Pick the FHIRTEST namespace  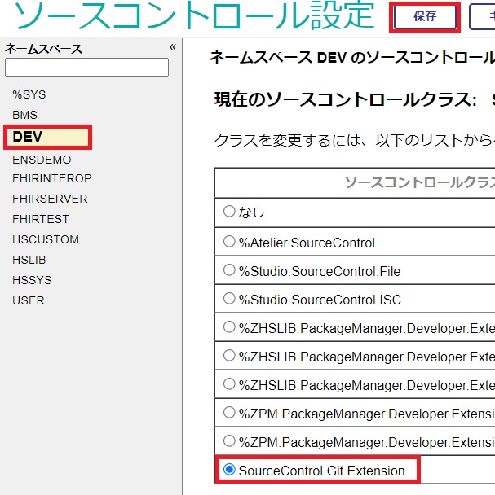tap(41, 219)
